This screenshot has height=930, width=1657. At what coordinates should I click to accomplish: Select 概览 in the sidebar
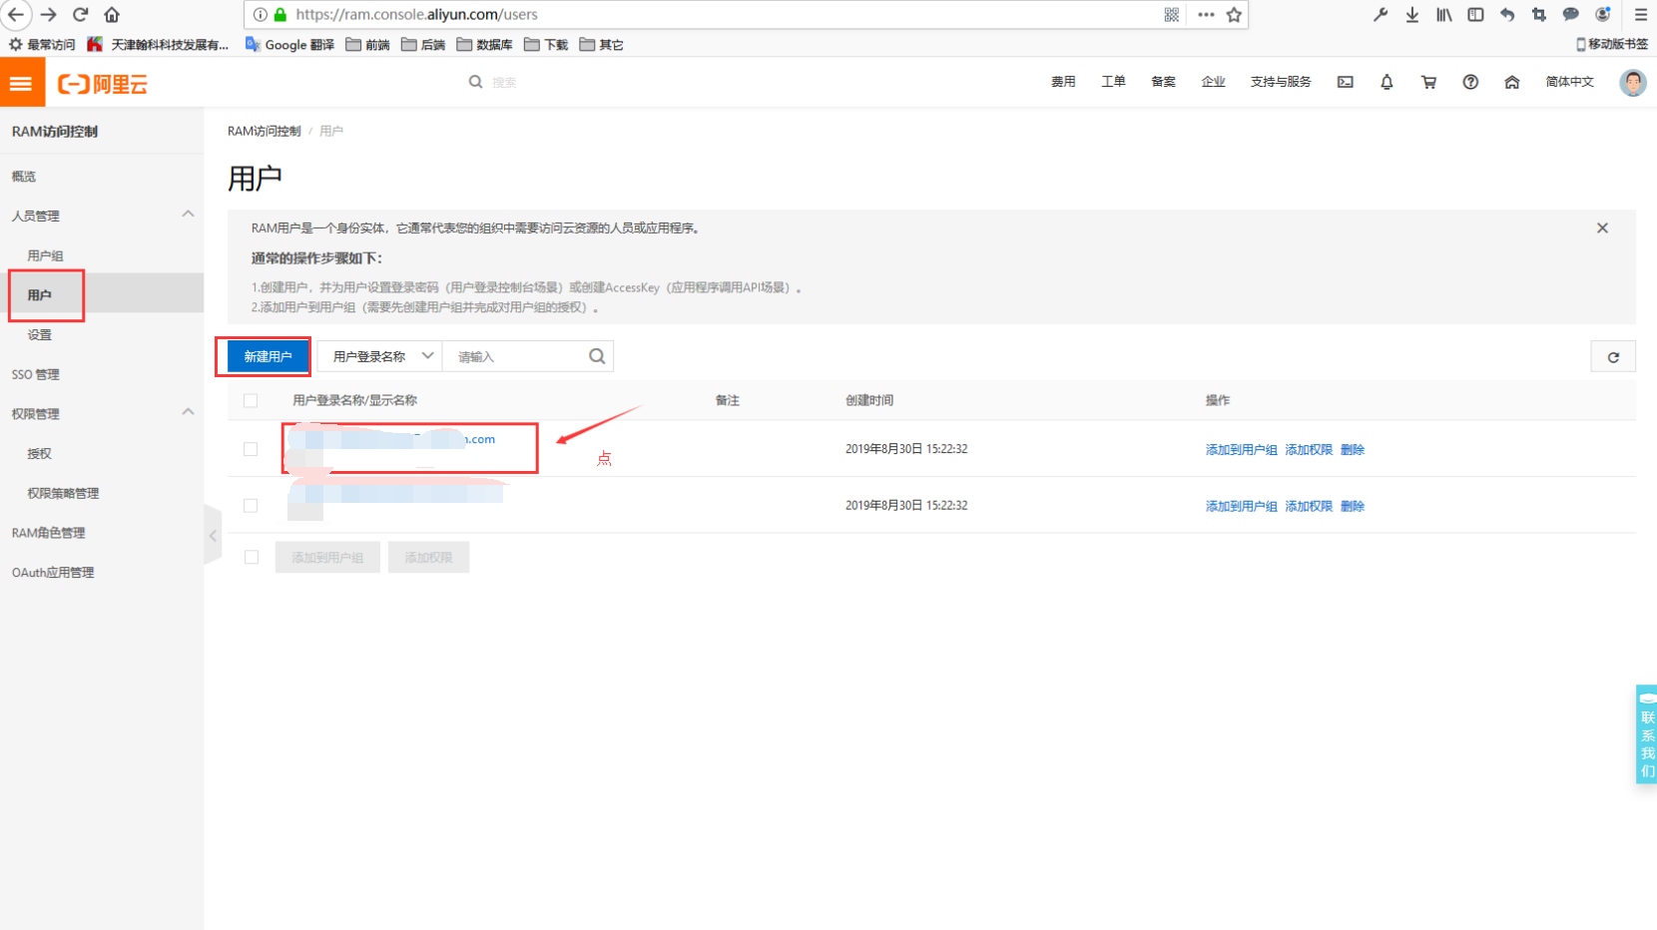tap(24, 177)
